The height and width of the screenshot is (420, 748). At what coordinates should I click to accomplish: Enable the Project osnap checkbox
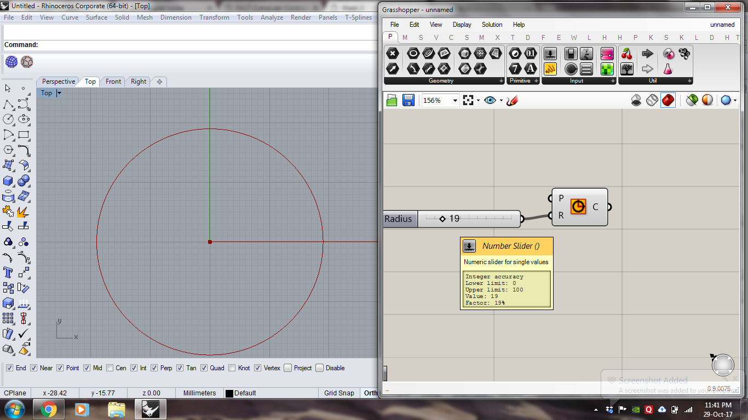(287, 368)
